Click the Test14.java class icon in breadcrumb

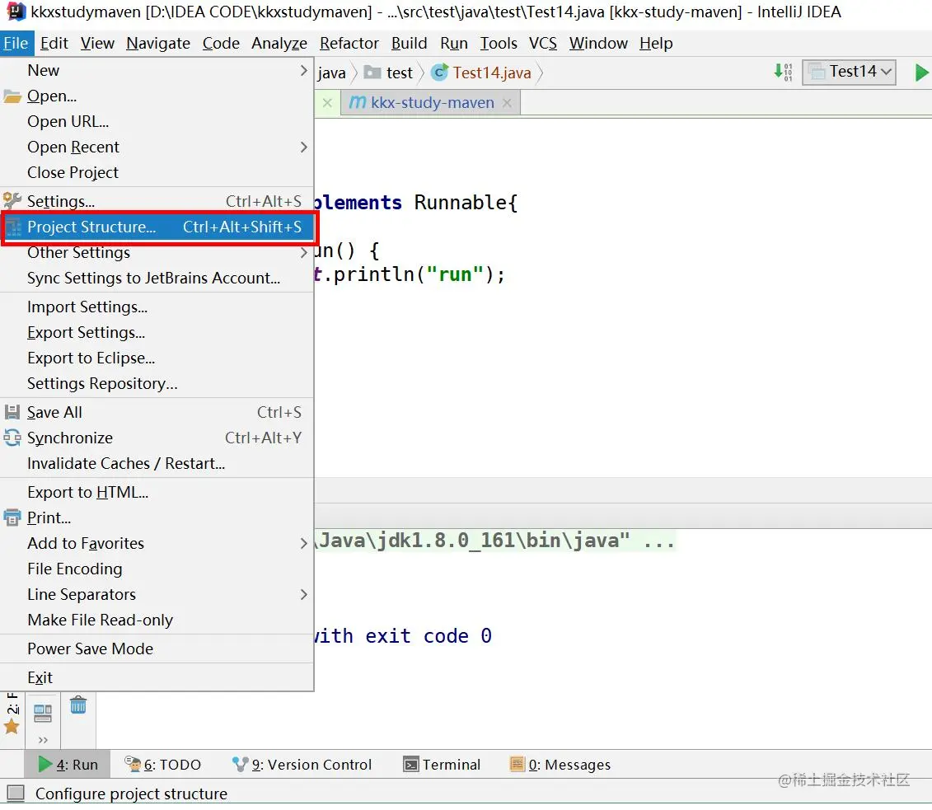[440, 73]
